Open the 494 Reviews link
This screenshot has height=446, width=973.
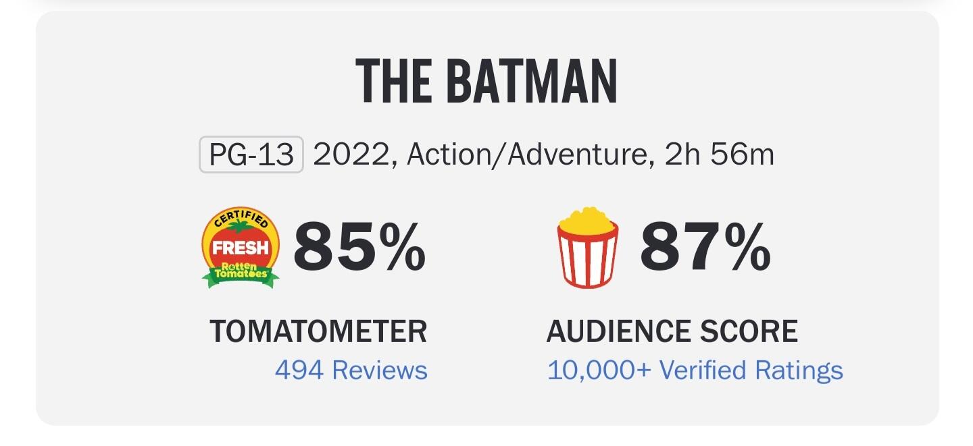(351, 370)
